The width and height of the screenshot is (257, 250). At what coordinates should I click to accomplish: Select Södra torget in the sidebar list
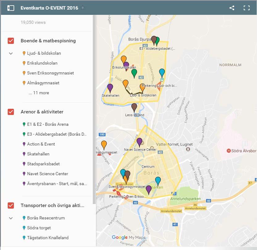click(39, 228)
